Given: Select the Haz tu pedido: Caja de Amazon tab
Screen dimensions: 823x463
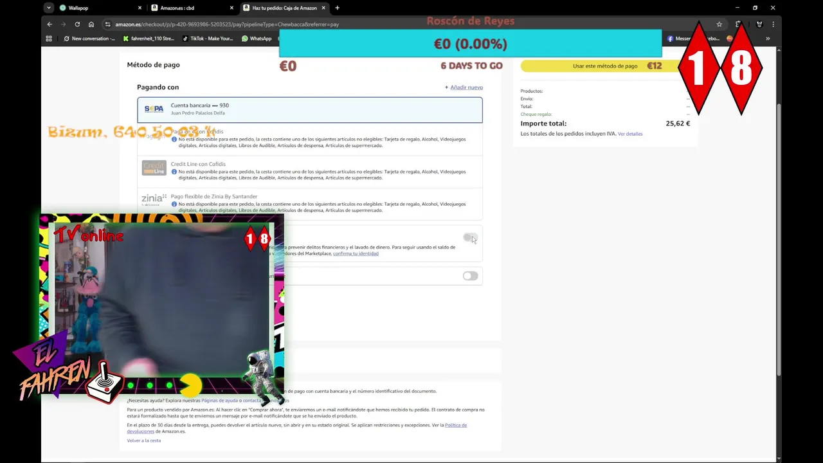Looking at the screenshot, I should pyautogui.click(x=284, y=8).
